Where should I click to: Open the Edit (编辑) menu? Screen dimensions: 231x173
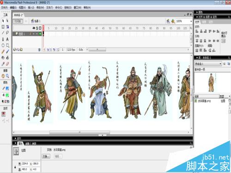tap(13, 7)
